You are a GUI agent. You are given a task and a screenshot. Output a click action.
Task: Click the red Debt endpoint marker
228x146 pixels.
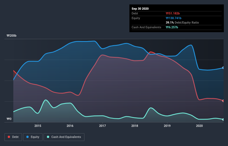[223, 101]
